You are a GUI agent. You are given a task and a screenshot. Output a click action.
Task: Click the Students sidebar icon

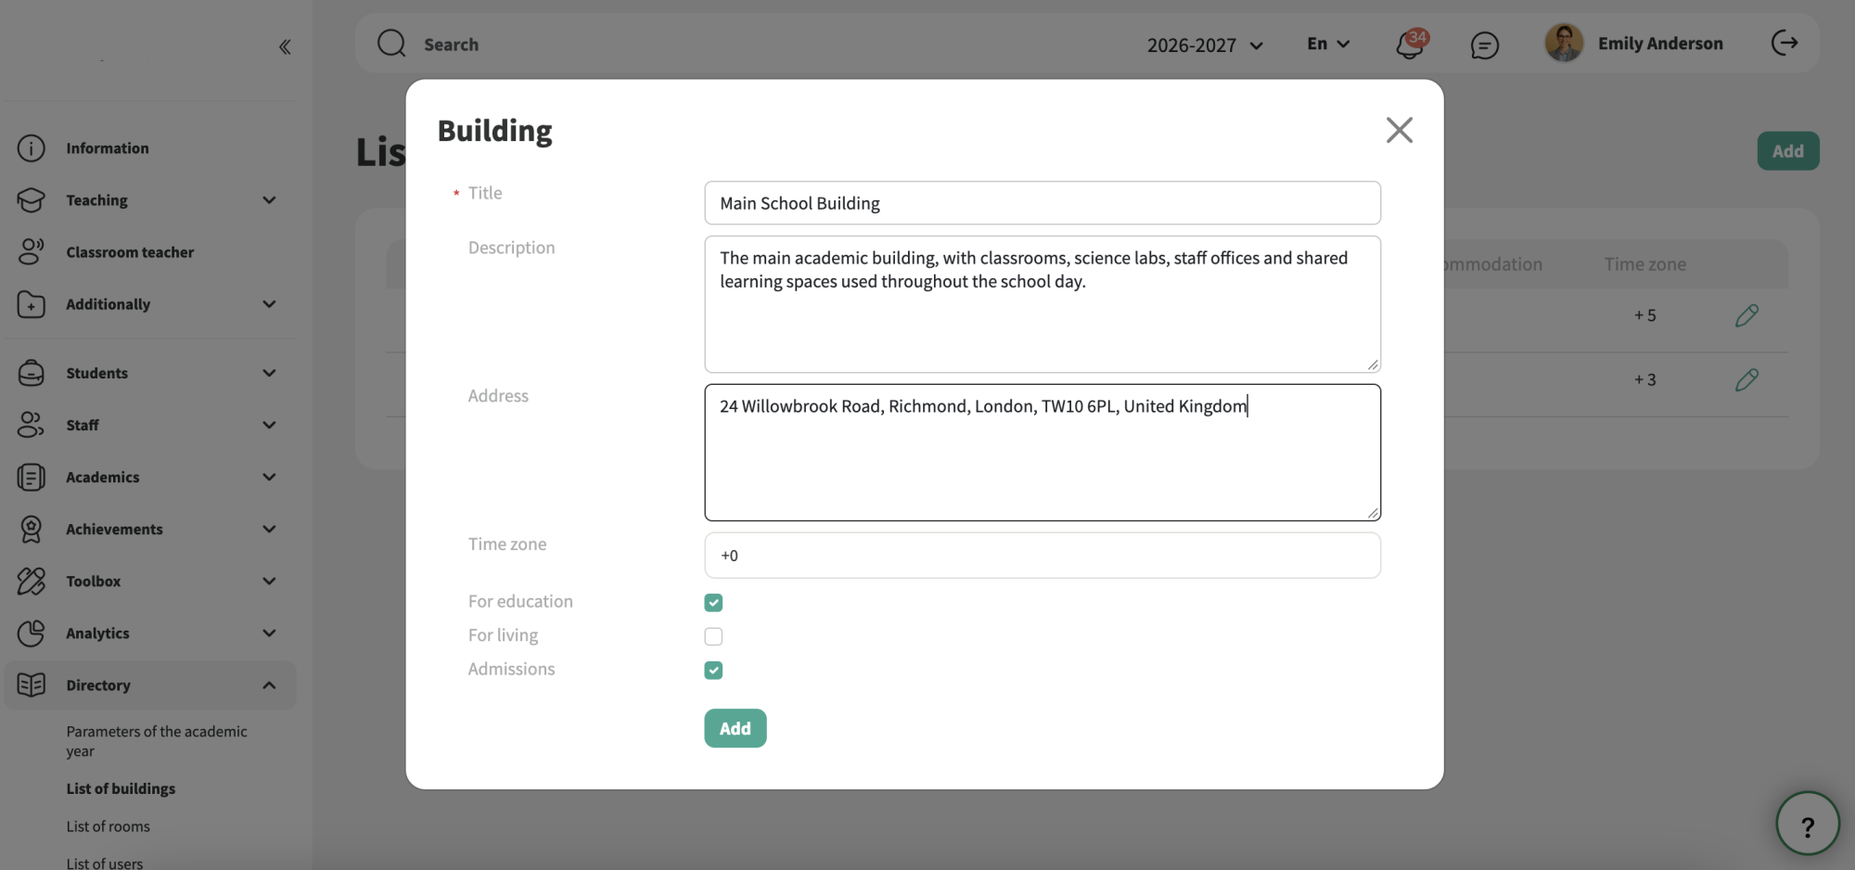(31, 373)
